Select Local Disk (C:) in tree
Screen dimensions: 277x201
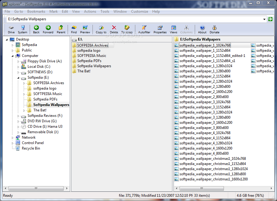coord(39,67)
